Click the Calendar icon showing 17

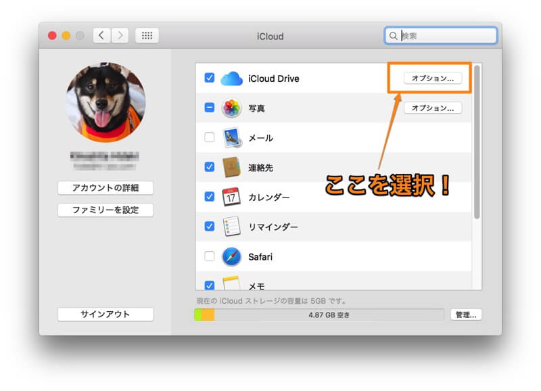coord(231,197)
